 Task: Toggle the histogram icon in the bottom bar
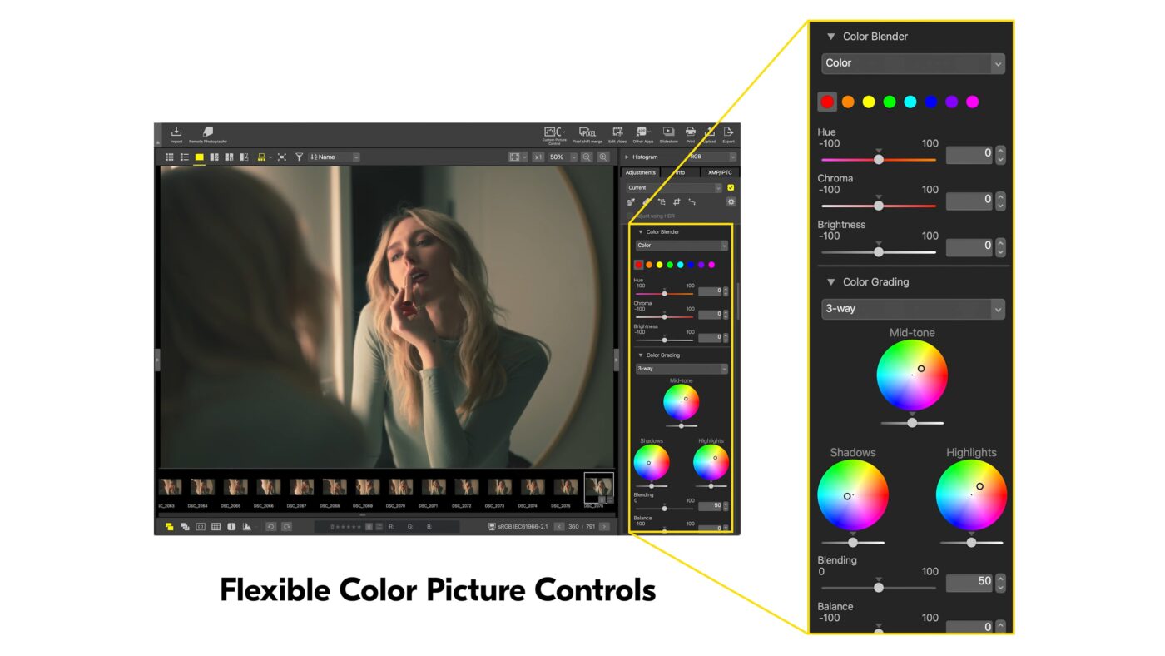(247, 527)
